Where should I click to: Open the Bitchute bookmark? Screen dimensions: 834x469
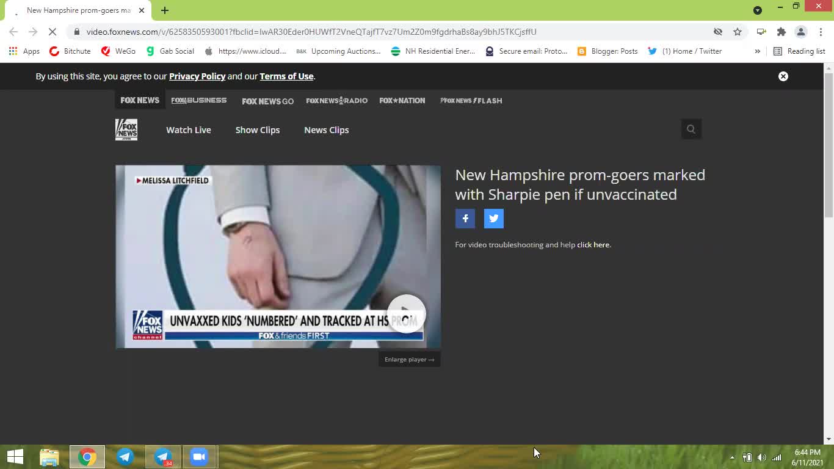pos(70,51)
